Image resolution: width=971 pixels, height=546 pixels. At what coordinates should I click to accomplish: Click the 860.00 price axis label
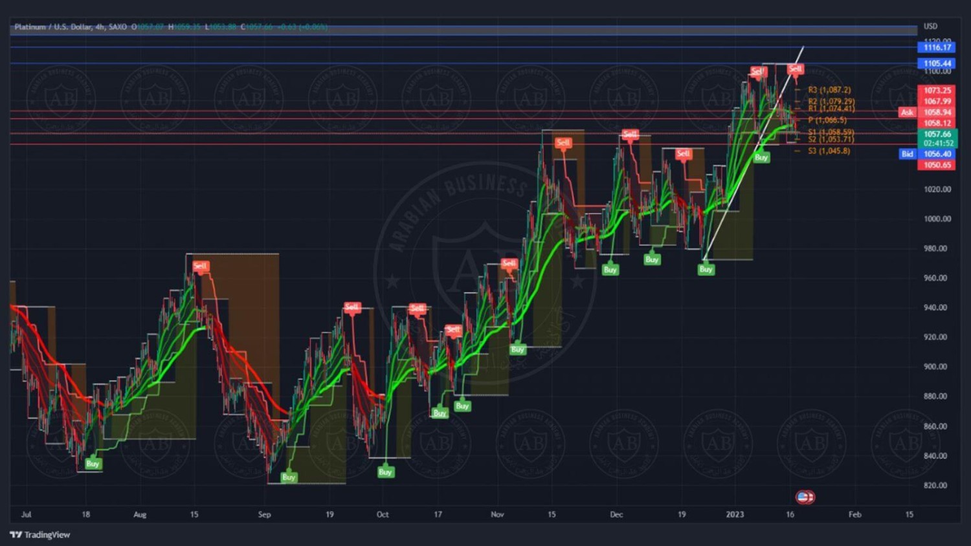pos(935,426)
